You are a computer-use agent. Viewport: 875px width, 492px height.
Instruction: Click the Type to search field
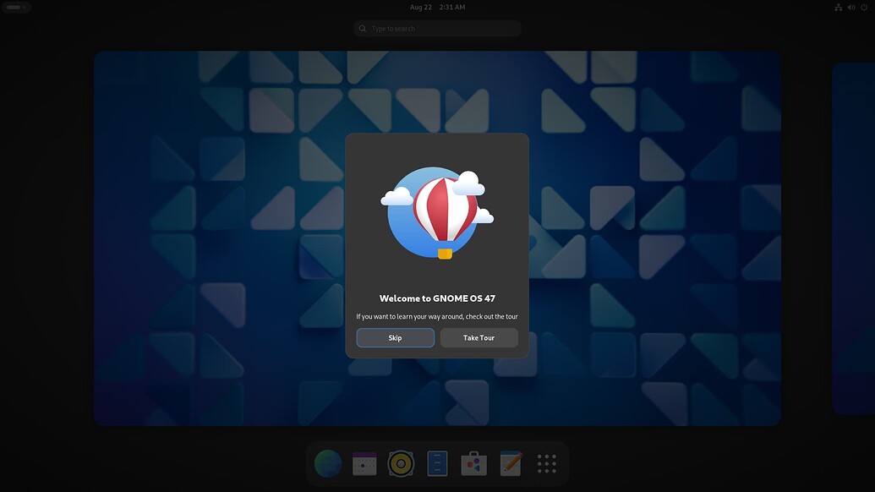point(437,28)
